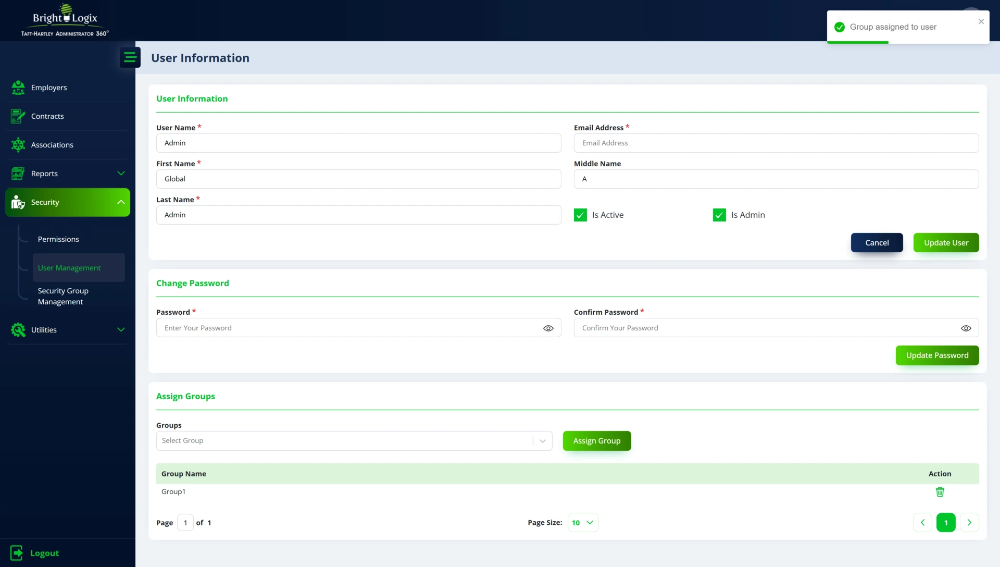Open Security Group Management menu item

coord(63,296)
